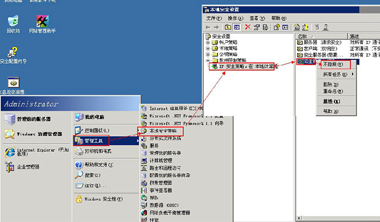Expand the 帐户策略 tree node
Screen dimensions: 380x222
(208, 43)
